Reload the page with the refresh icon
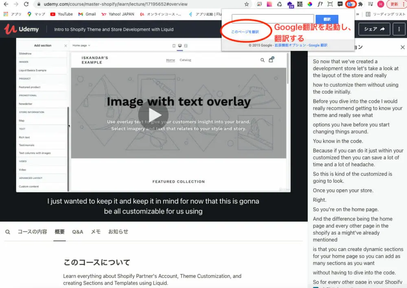Viewport: 407px width, 288px height. (x=26, y=4)
